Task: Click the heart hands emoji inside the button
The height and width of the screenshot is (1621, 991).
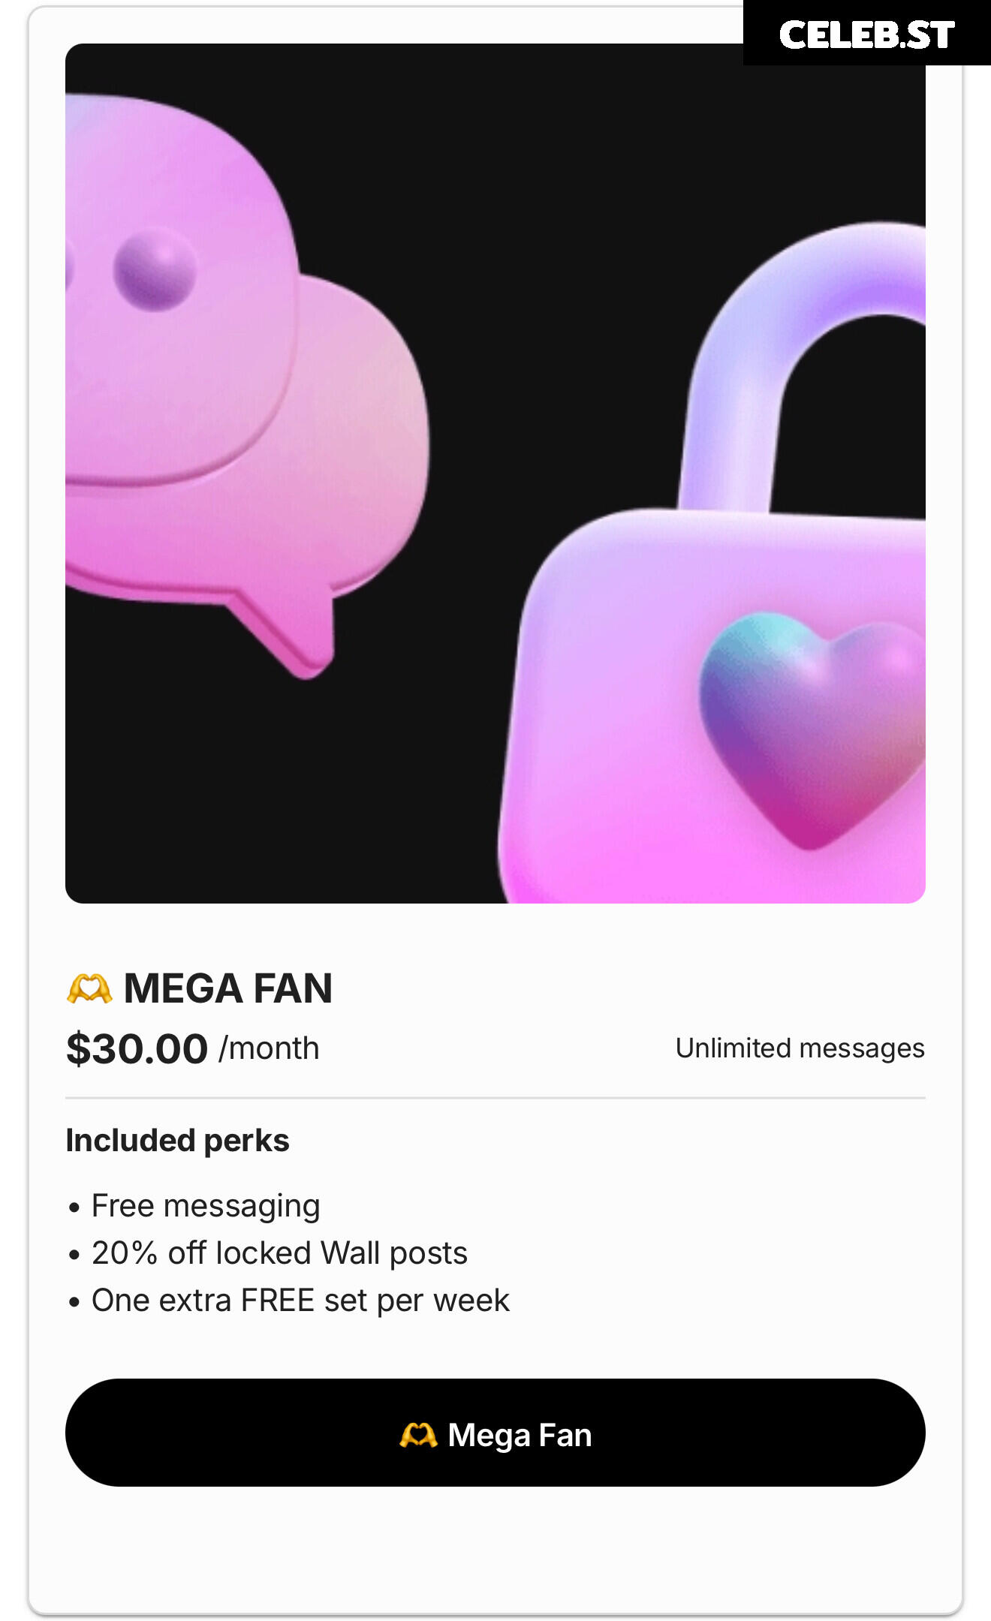Action: click(x=418, y=1435)
